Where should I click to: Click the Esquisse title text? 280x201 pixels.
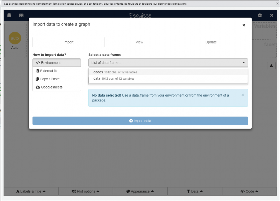coord(140,15)
